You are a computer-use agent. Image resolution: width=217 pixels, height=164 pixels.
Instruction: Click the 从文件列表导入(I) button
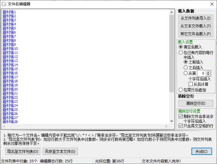click(195, 18)
